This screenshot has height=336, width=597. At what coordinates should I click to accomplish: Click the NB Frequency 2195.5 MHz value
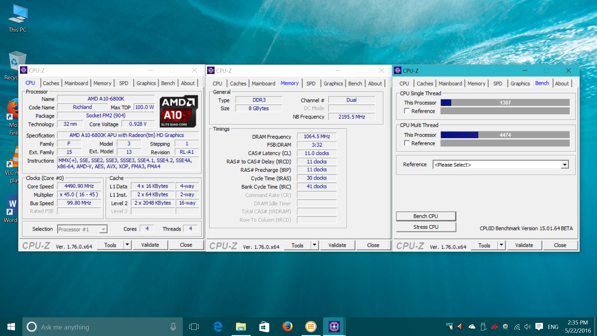[x=352, y=117]
